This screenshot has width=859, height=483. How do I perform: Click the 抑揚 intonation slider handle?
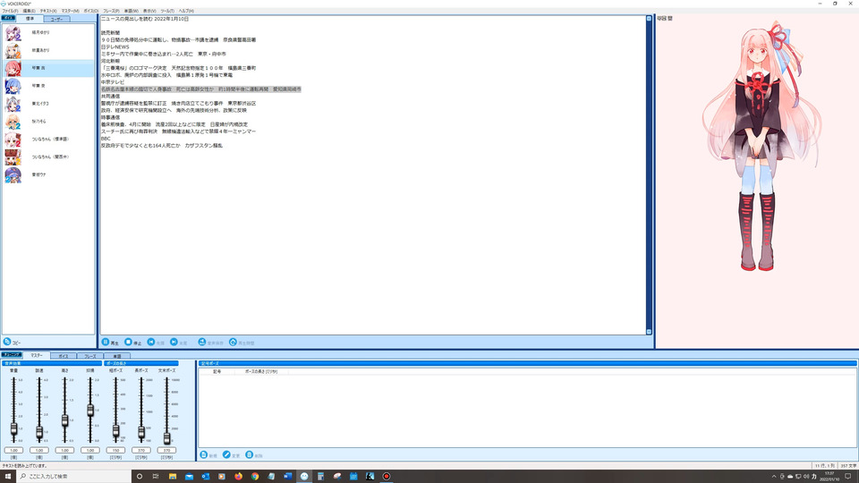[90, 411]
